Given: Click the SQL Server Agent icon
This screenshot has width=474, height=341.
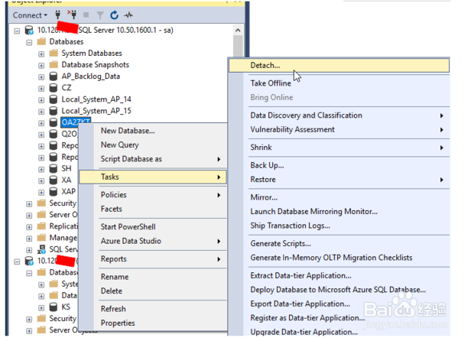Looking at the screenshot, I should click(41, 249).
